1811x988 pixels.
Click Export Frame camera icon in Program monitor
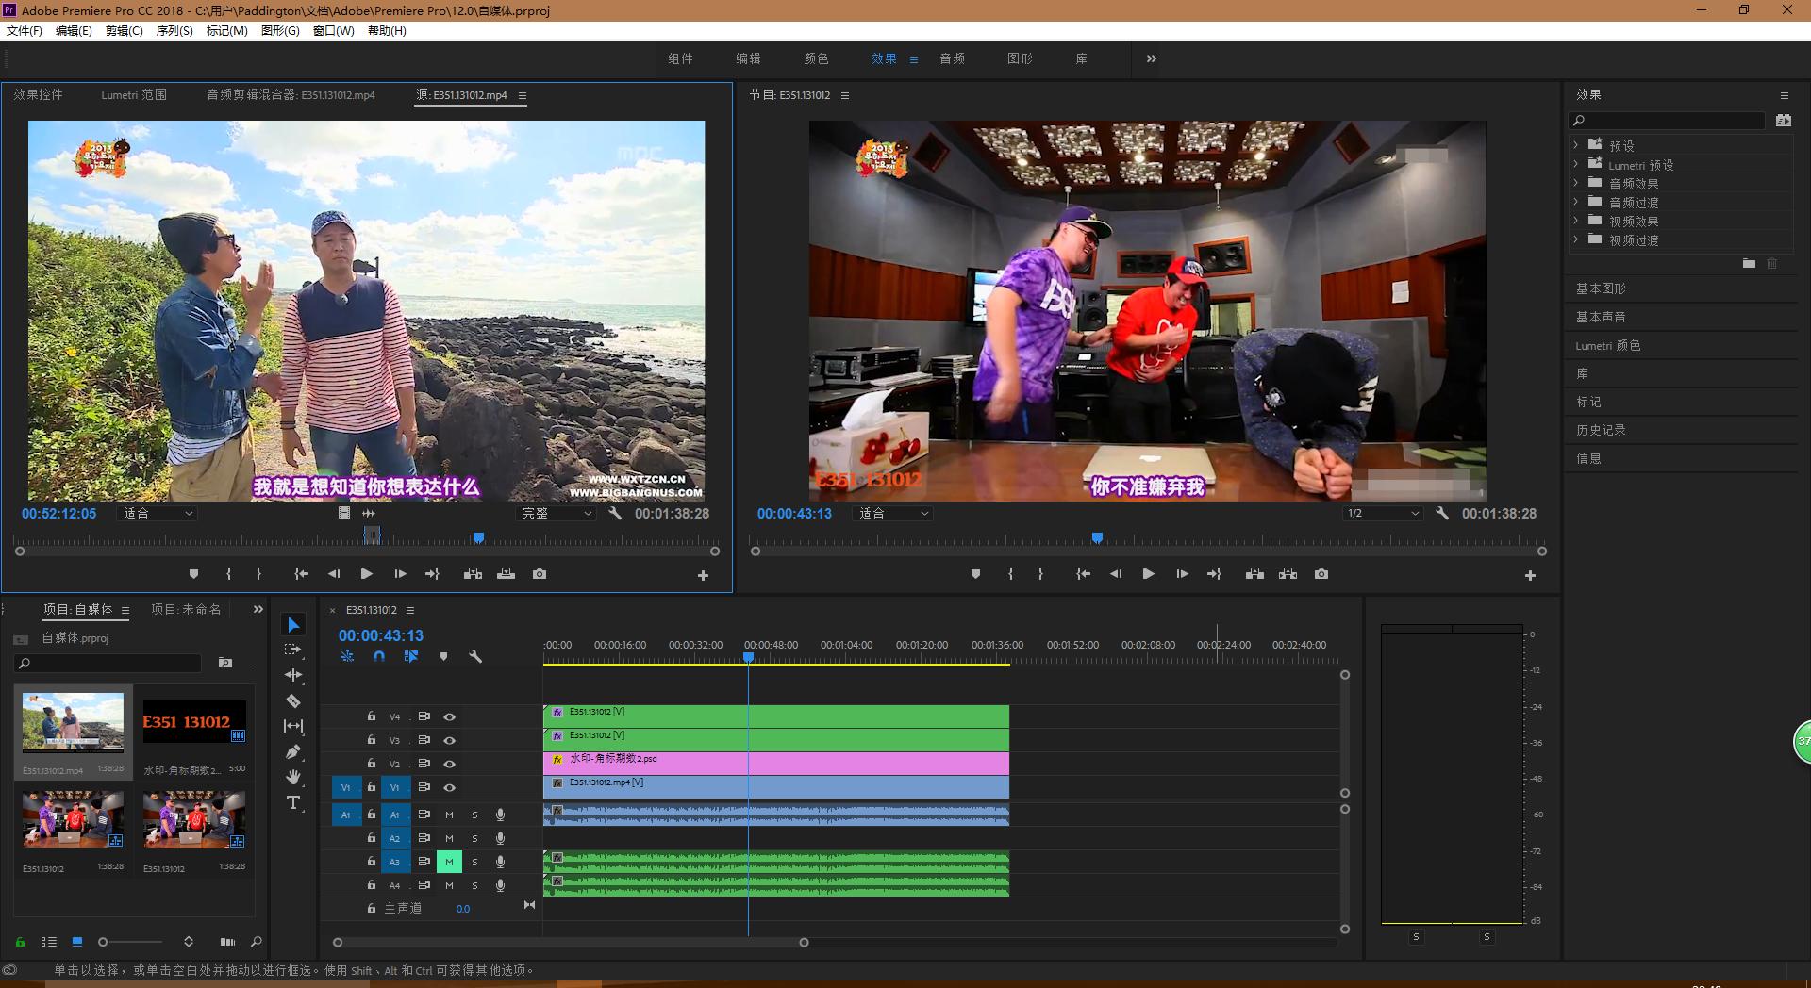coord(1321,574)
